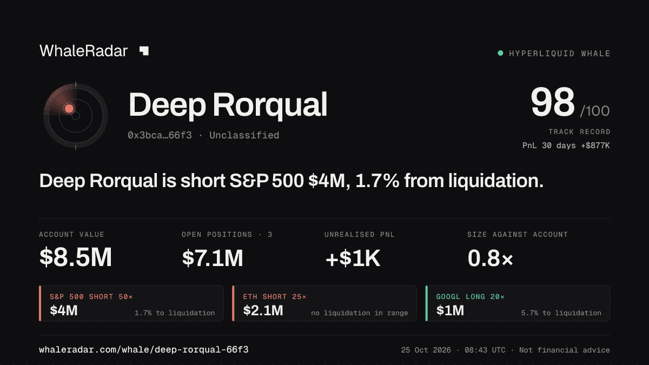Click the 5.7% to liquidation note
Viewport: 649px width, 365px height.
(x=561, y=313)
